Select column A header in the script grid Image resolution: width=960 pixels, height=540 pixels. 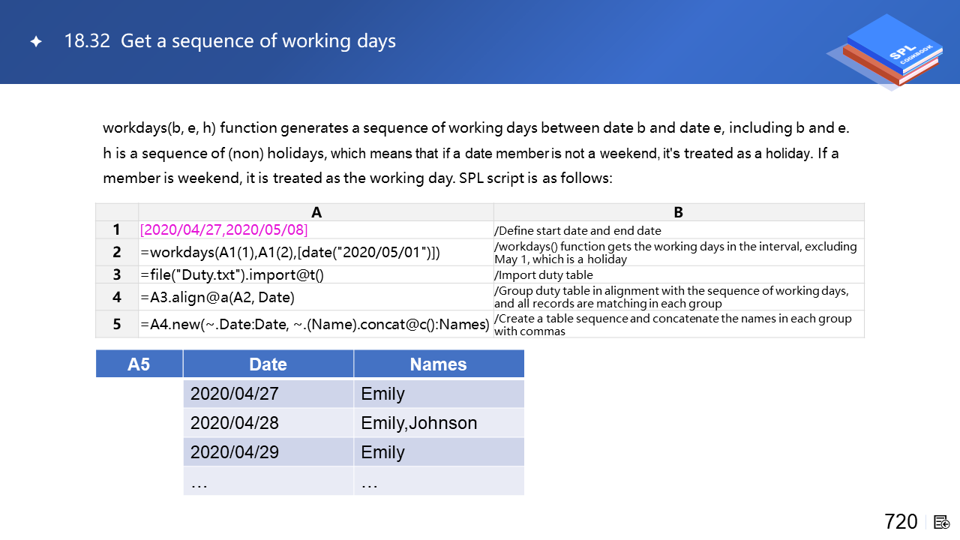click(x=316, y=212)
